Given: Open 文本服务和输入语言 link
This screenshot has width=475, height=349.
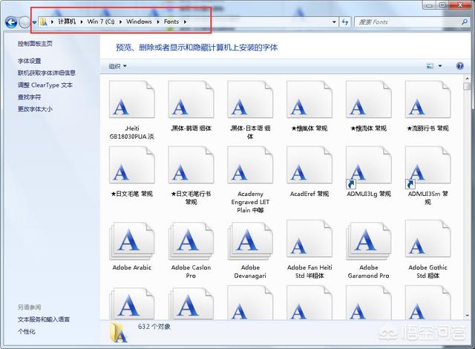Looking at the screenshot, I should click(44, 319).
